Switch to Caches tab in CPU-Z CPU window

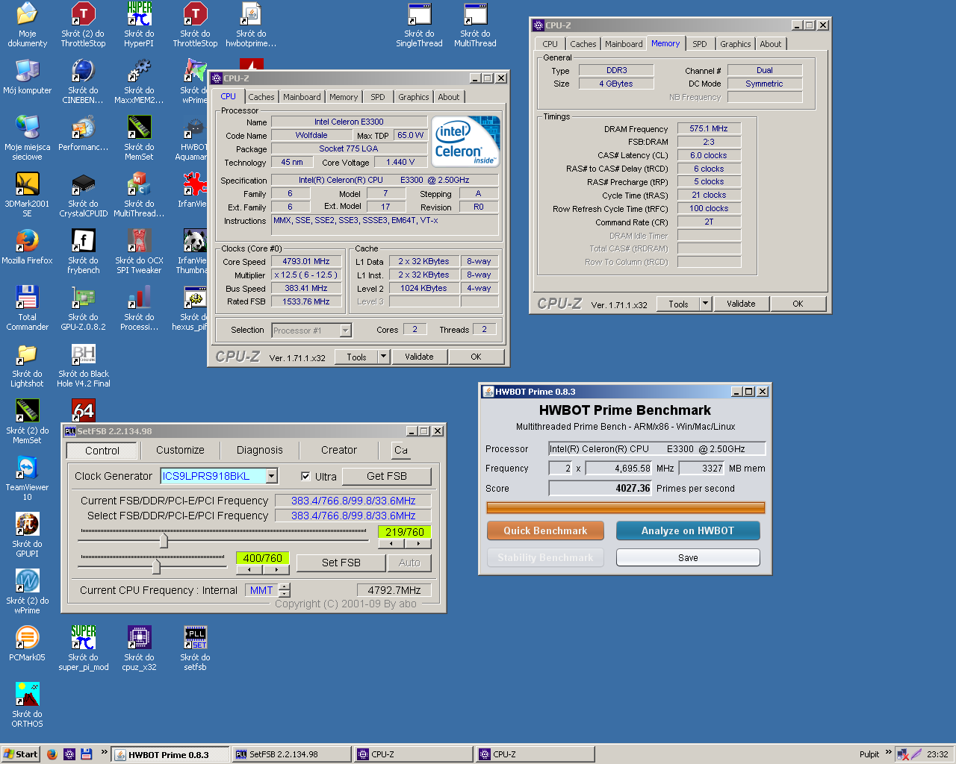coord(261,97)
